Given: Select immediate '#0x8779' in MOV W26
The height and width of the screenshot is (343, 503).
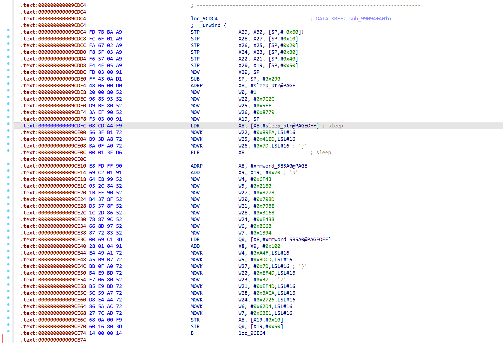Looking at the screenshot, I should pos(264,112).
